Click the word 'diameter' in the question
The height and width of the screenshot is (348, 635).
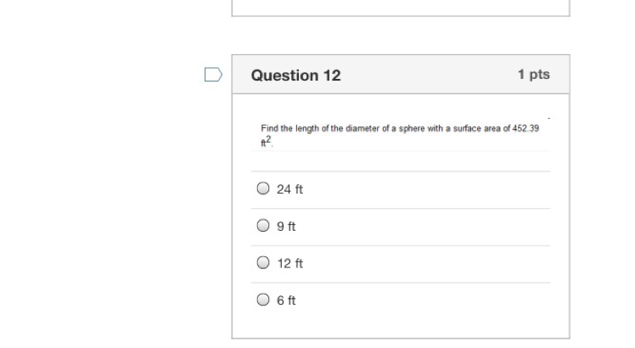point(360,129)
